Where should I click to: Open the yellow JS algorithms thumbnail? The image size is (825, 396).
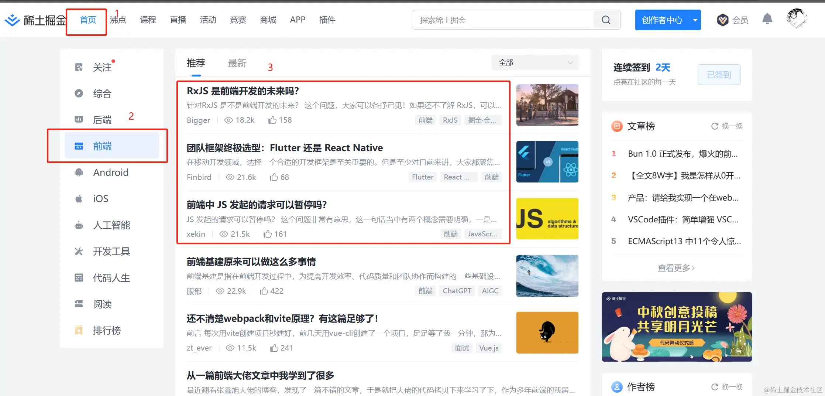coord(547,219)
